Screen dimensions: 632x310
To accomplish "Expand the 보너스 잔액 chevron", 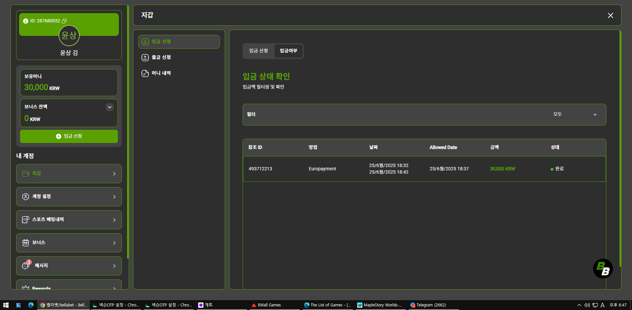I will click(110, 107).
